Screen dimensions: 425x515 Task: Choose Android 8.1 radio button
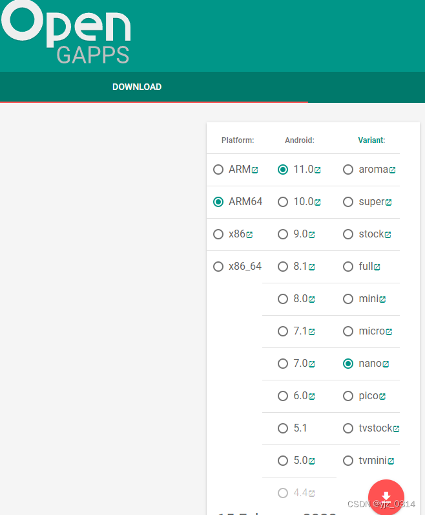[283, 267]
